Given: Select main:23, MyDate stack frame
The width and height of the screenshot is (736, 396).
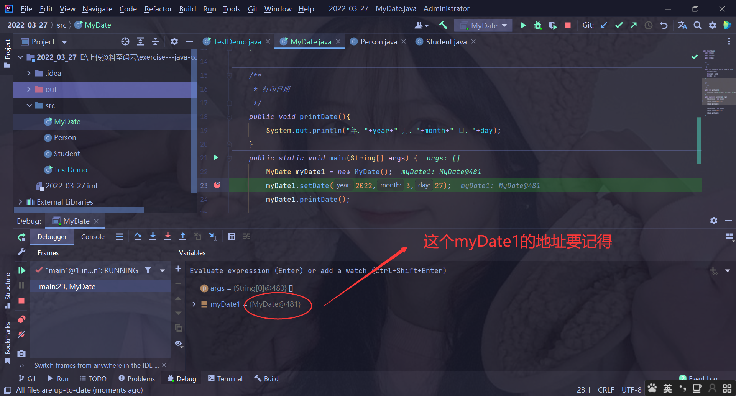Looking at the screenshot, I should 100,286.
